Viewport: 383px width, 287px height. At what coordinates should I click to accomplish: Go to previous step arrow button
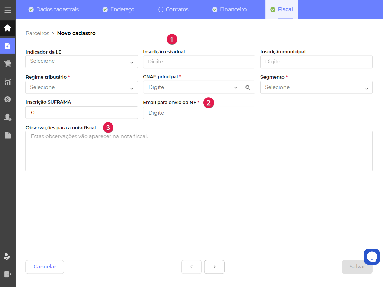[191, 267]
